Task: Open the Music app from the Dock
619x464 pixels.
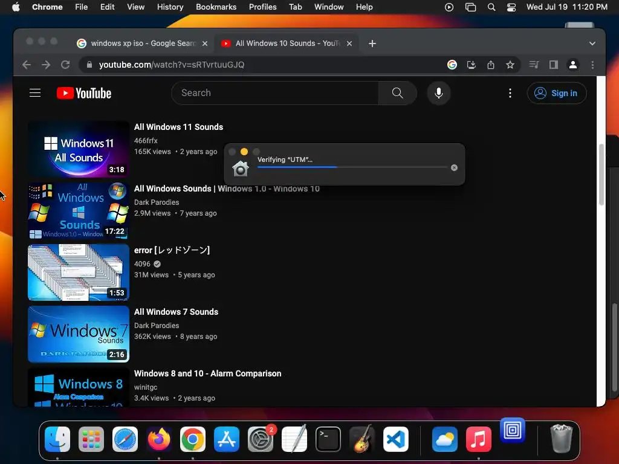Action: tap(479, 439)
